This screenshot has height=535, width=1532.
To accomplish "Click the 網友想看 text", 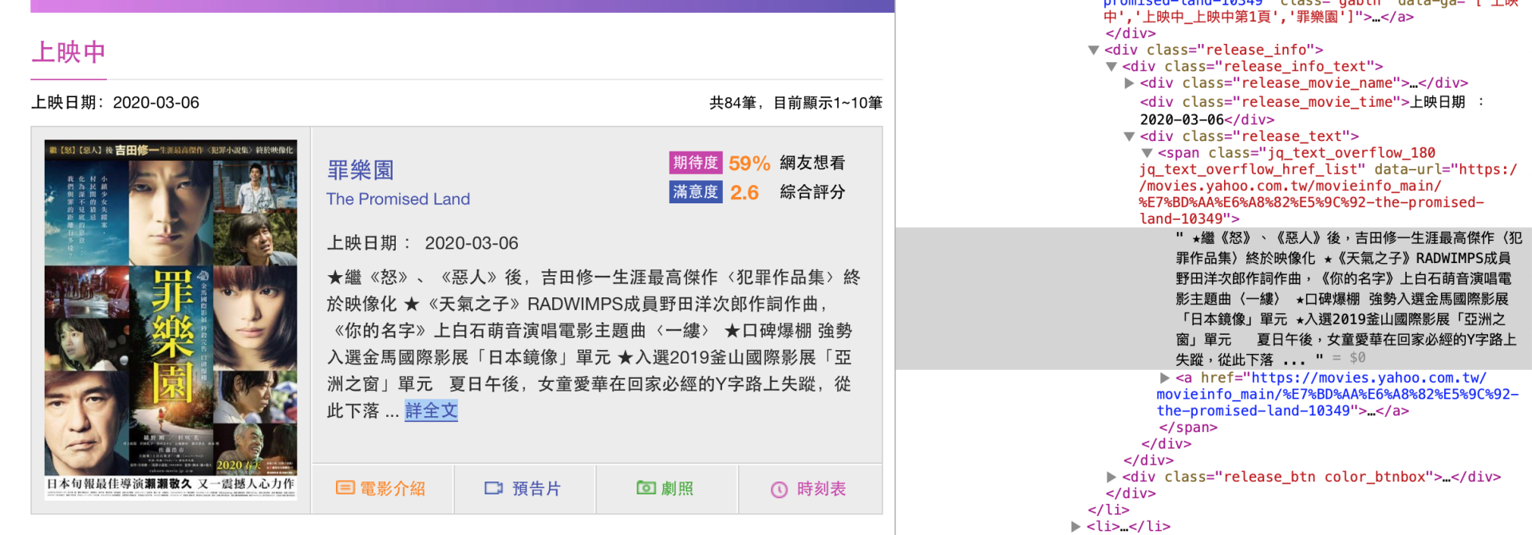I will point(812,163).
